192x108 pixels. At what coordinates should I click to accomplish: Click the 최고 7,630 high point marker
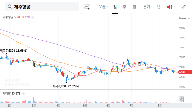click(6, 54)
